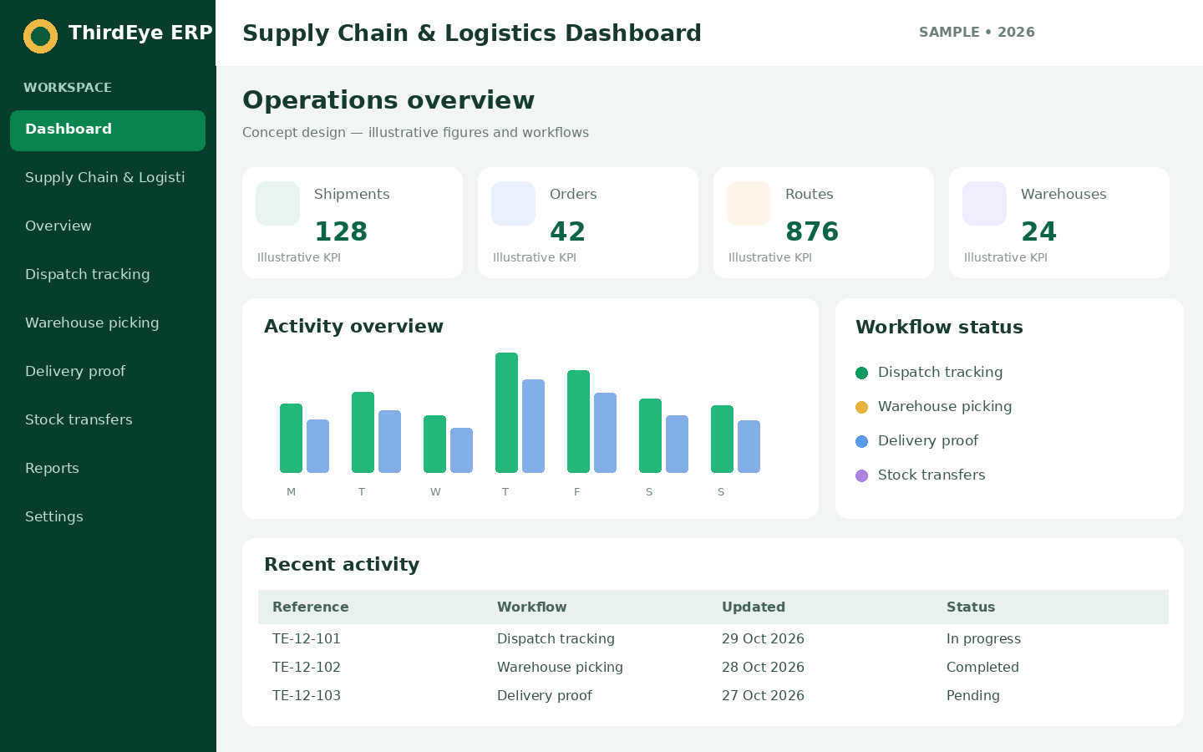
Task: Click the Routes value 876
Action: [x=812, y=231]
